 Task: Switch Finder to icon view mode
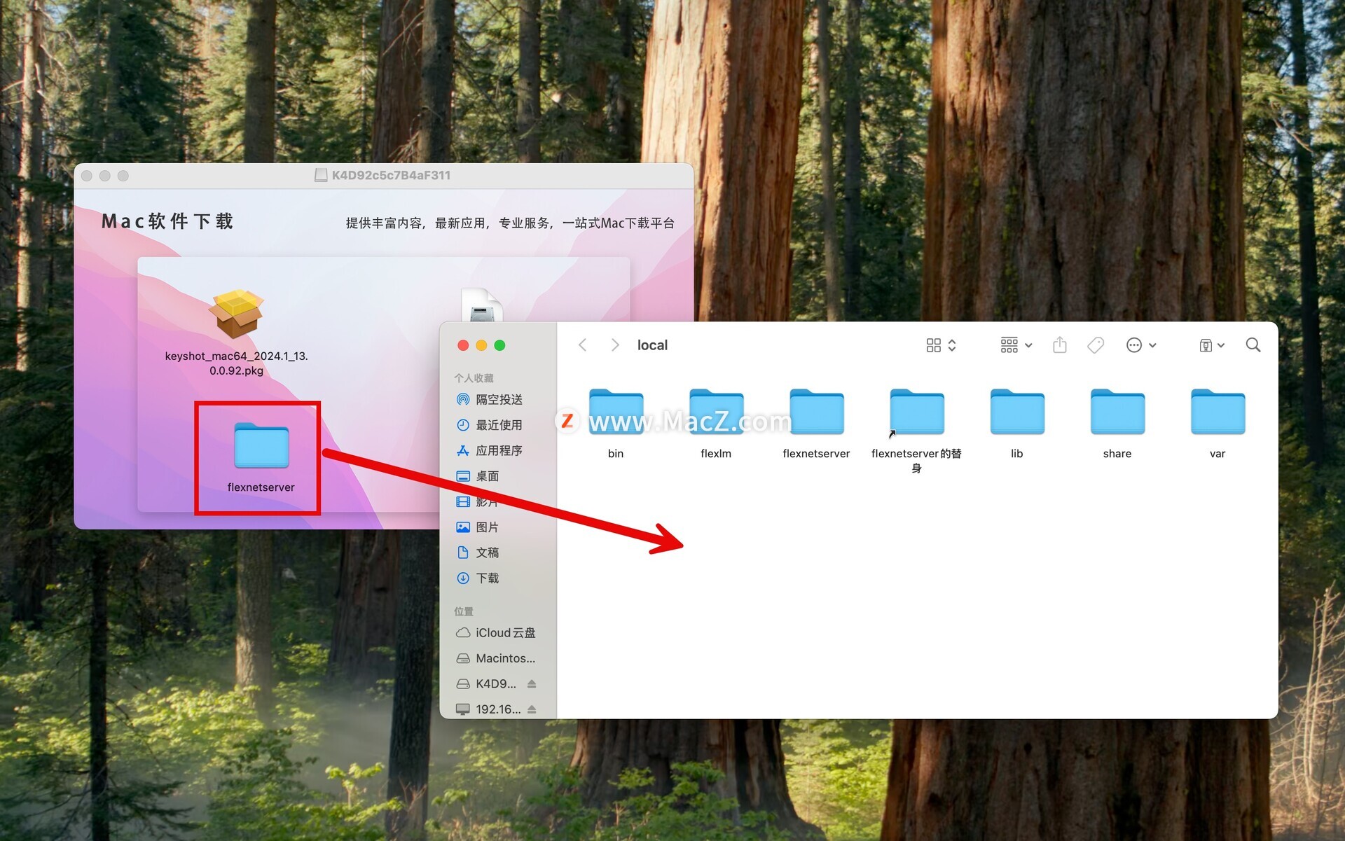point(933,345)
